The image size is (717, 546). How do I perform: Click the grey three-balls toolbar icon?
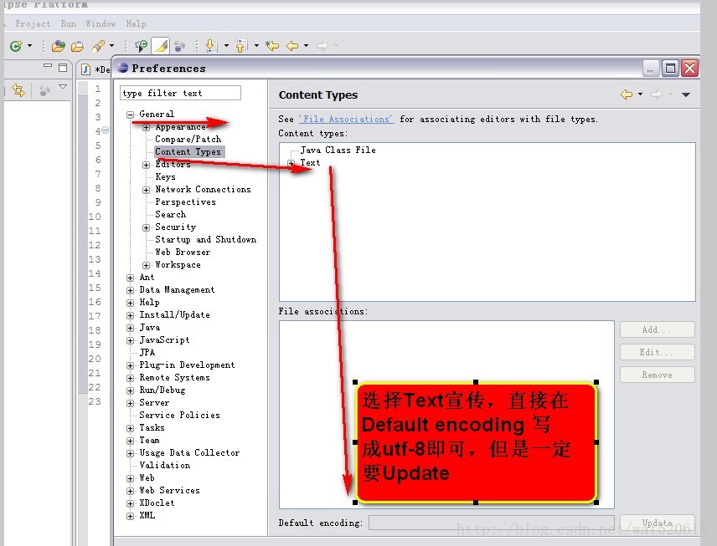click(x=180, y=46)
